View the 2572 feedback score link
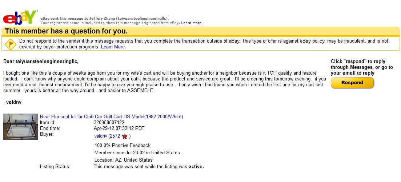The image size is (401, 182). click(x=115, y=136)
